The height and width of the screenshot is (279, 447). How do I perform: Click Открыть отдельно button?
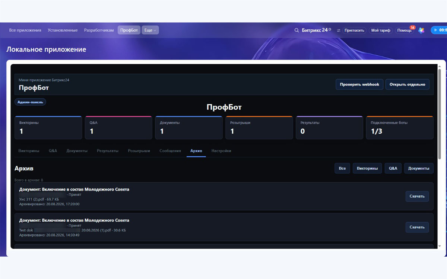408,84
